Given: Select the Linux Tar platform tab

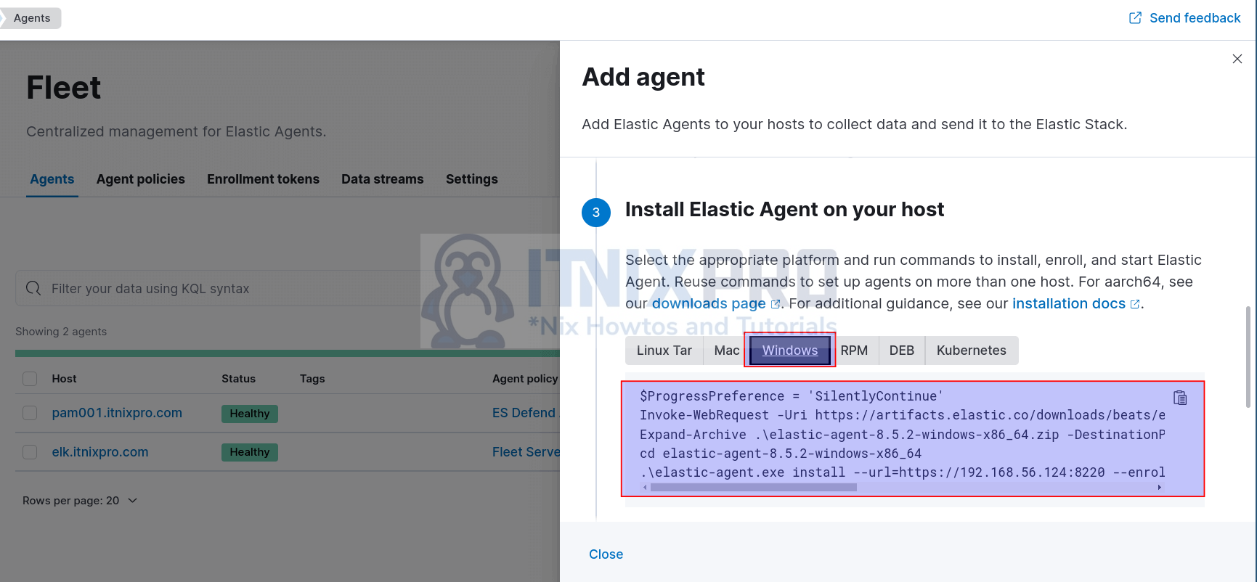Looking at the screenshot, I should (664, 351).
